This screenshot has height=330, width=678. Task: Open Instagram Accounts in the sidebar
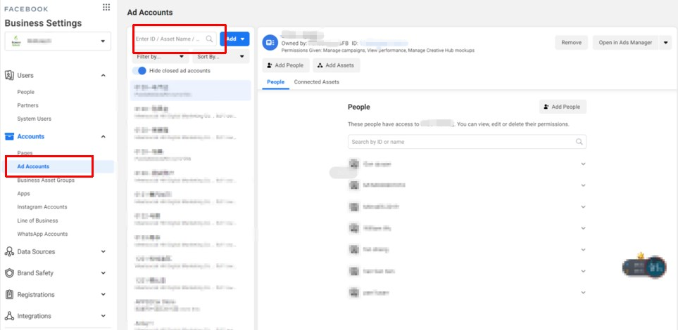42,207
